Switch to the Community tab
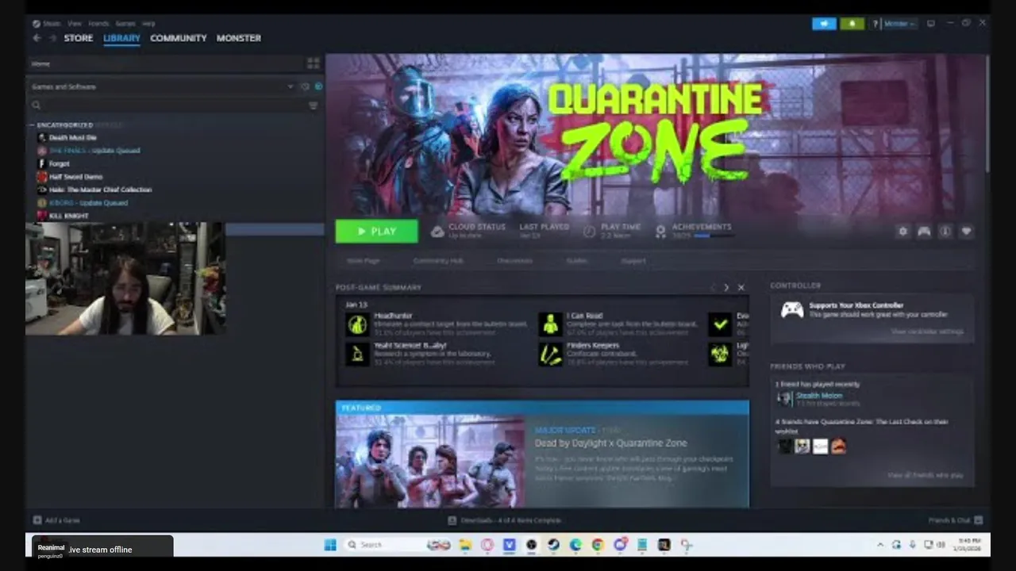1016x571 pixels. point(179,38)
